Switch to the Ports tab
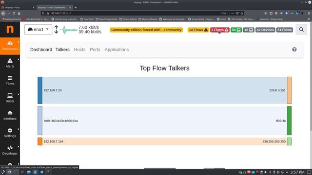This screenshot has width=312, height=175. point(95,50)
